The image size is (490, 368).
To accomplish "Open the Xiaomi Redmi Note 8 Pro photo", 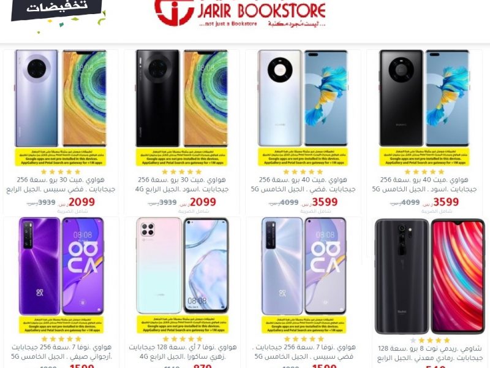I will 430,277.
